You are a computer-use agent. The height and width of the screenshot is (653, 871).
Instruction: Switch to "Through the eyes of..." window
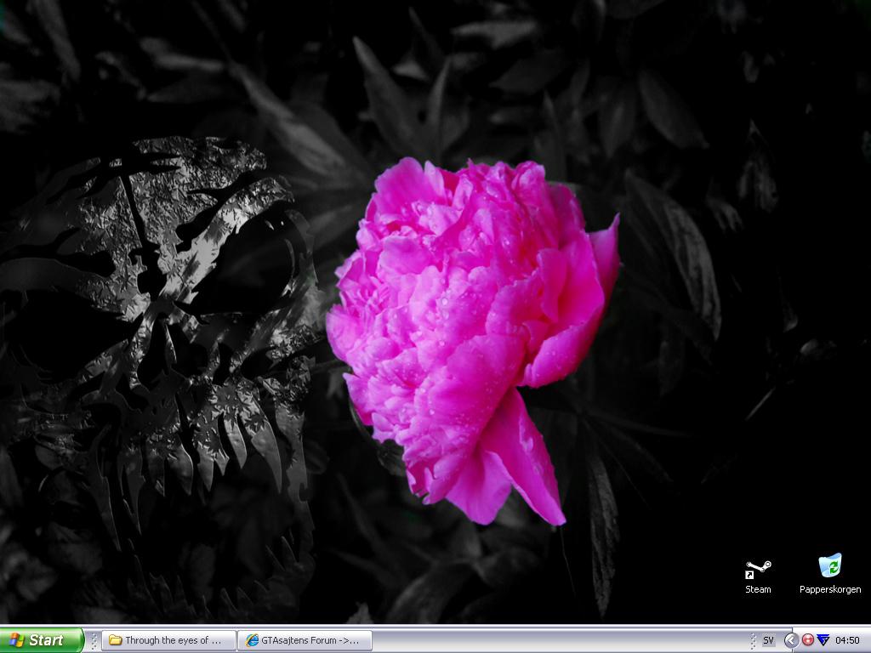click(168, 640)
